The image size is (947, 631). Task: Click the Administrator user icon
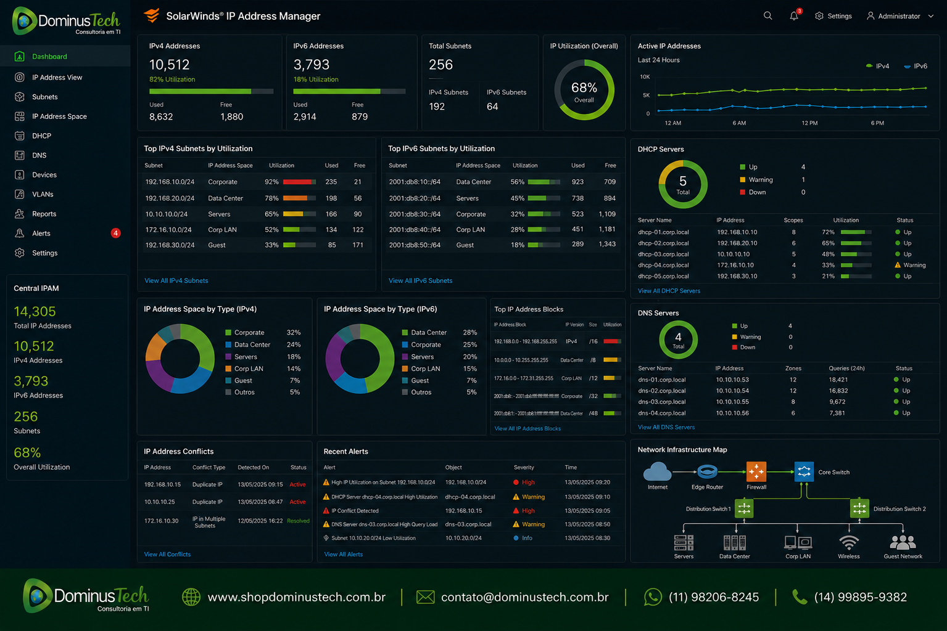click(870, 16)
